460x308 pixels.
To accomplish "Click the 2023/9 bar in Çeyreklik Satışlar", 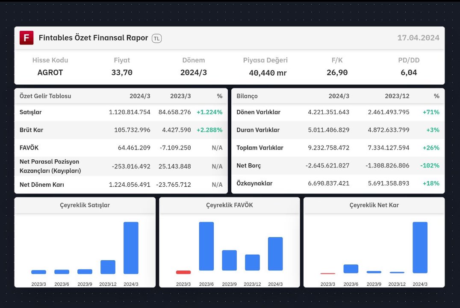I will tap(85, 272).
